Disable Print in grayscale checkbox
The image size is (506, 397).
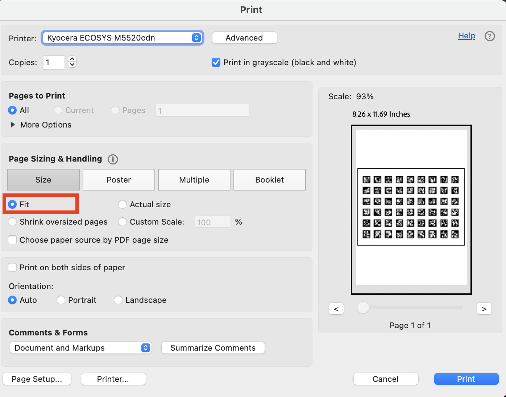pos(216,62)
